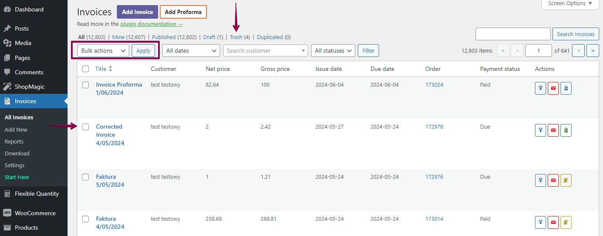Jump to the last page of invoices
The width and height of the screenshot is (603, 236).
[x=592, y=51]
